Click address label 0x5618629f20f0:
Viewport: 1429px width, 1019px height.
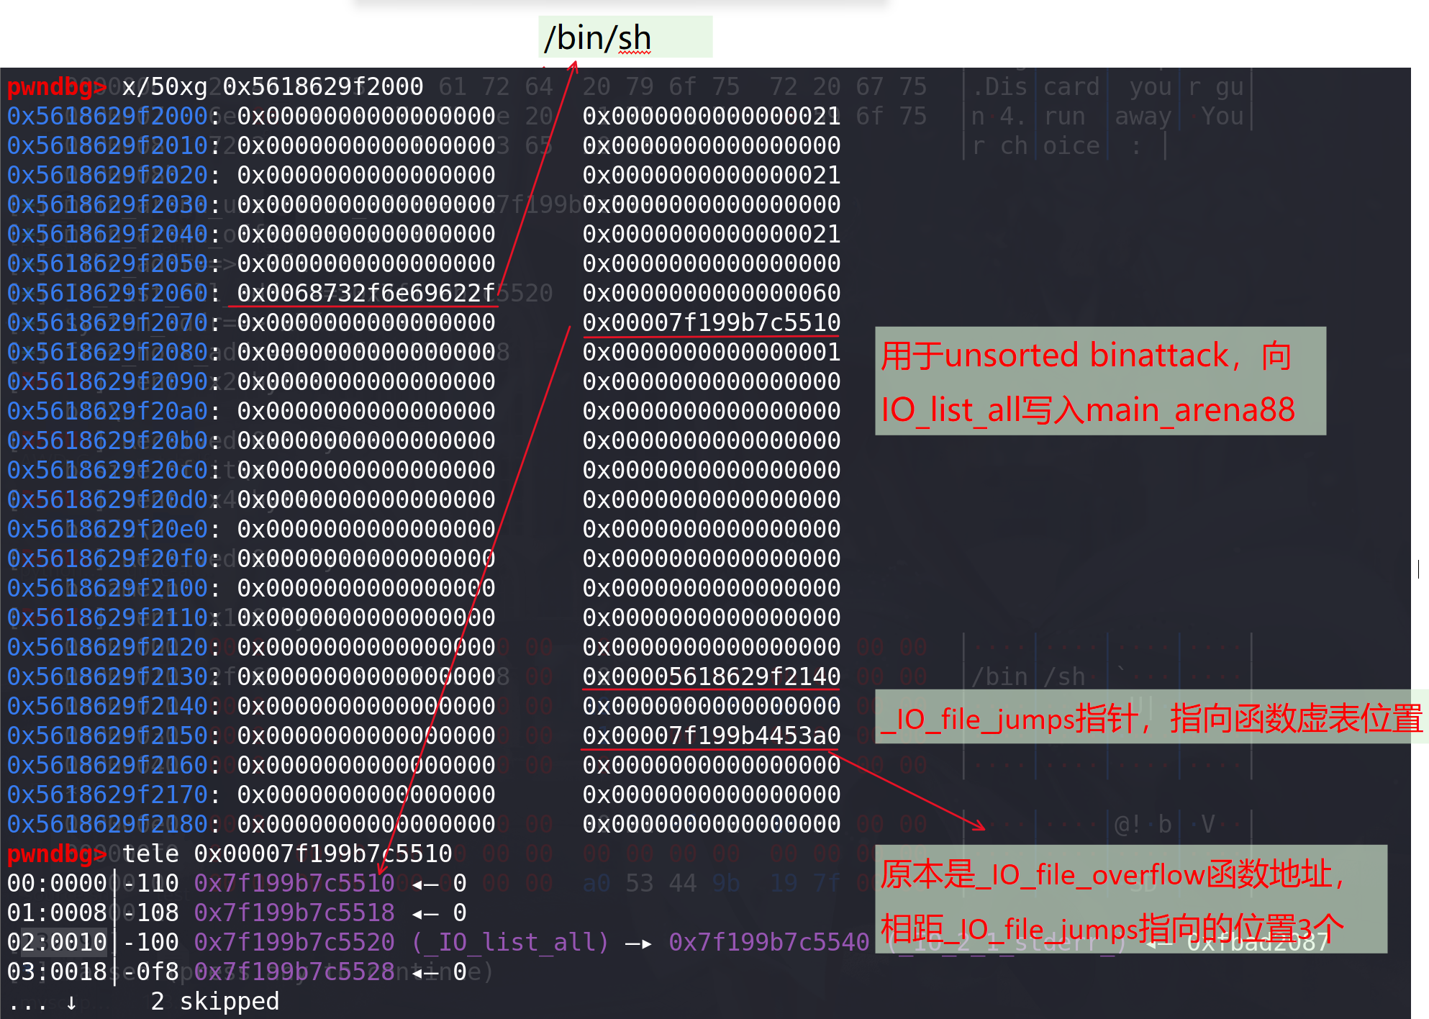(114, 558)
